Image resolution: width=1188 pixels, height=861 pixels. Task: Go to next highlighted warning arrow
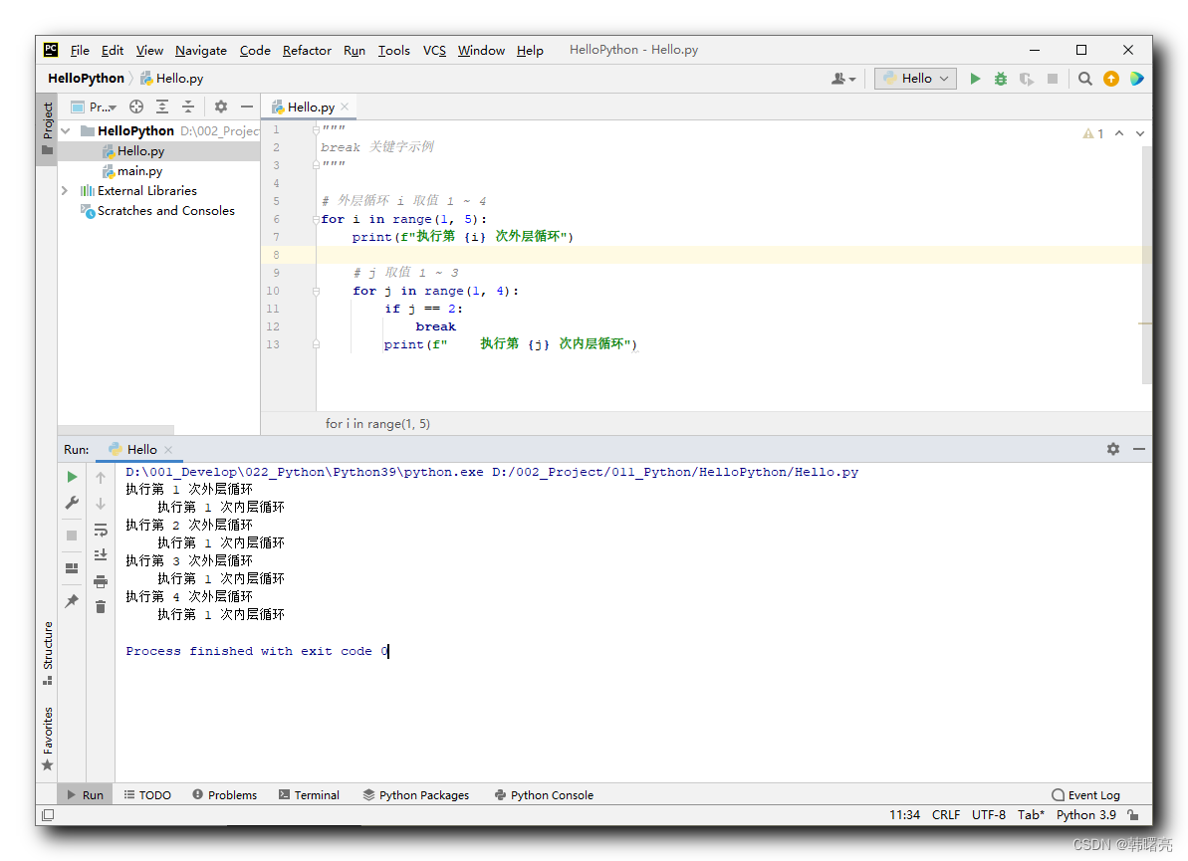click(1139, 133)
